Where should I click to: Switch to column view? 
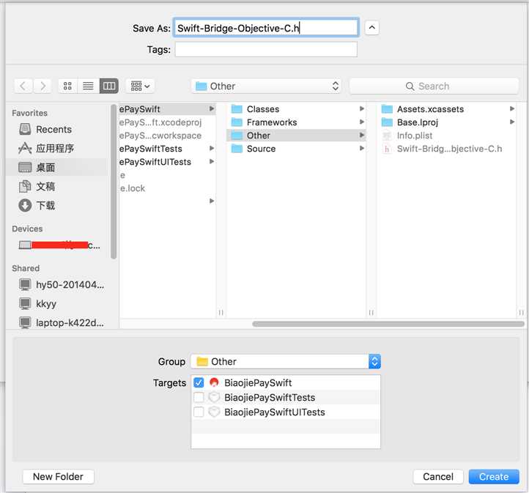point(108,86)
